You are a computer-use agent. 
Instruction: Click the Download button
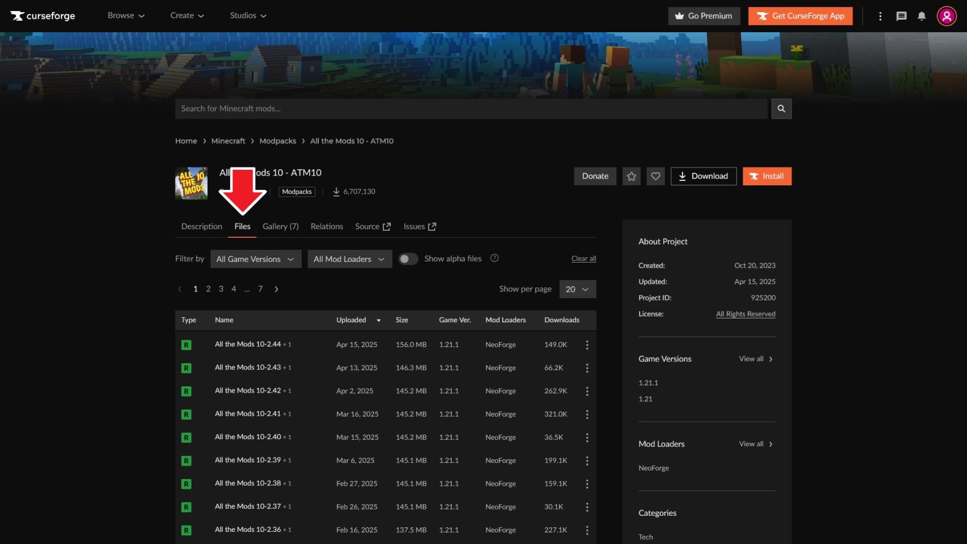pyautogui.click(x=703, y=176)
